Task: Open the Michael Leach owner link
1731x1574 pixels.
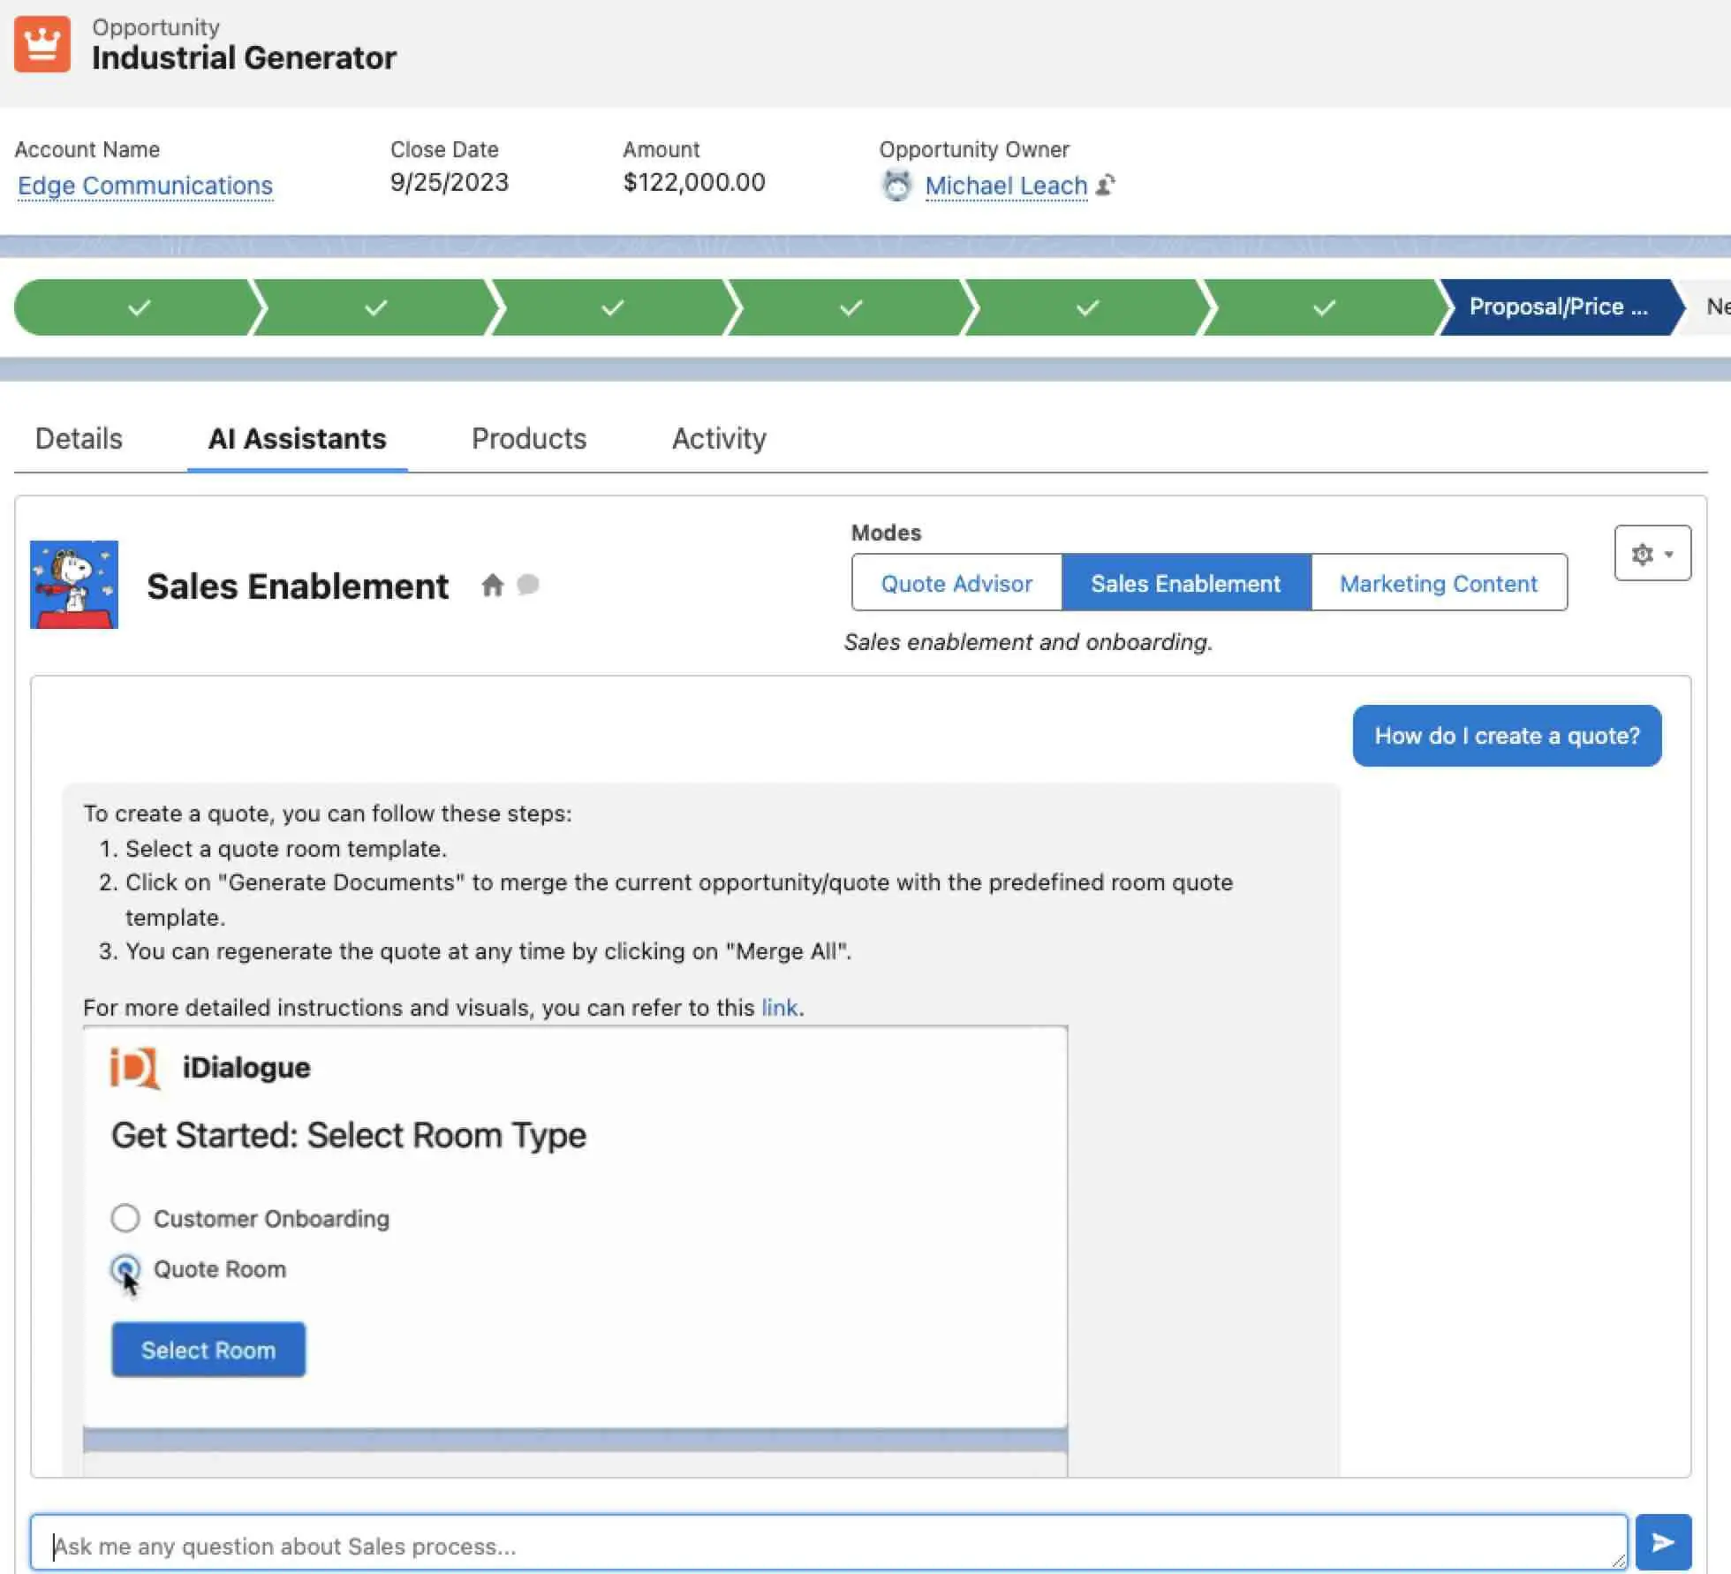Action: pos(1006,185)
